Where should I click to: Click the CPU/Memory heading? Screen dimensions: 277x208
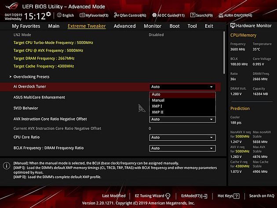243,35
